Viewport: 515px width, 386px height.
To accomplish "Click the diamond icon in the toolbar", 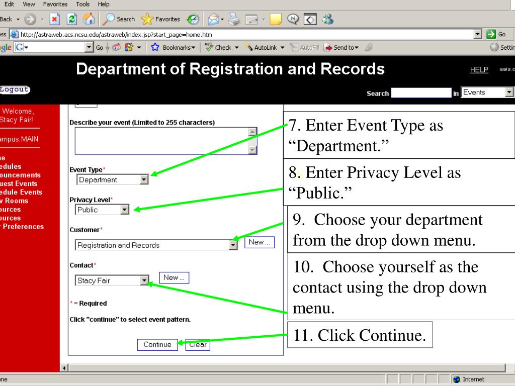I will pos(310,20).
